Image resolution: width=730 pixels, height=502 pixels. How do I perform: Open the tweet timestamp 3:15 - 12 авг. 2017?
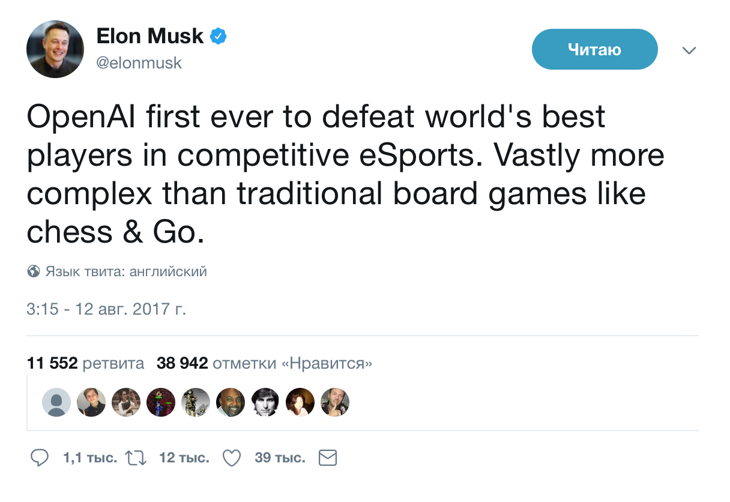coord(106,310)
